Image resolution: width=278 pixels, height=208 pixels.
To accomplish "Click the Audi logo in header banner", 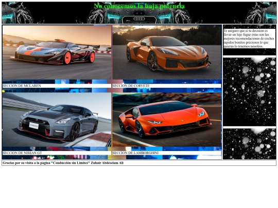I will point(139,19).
